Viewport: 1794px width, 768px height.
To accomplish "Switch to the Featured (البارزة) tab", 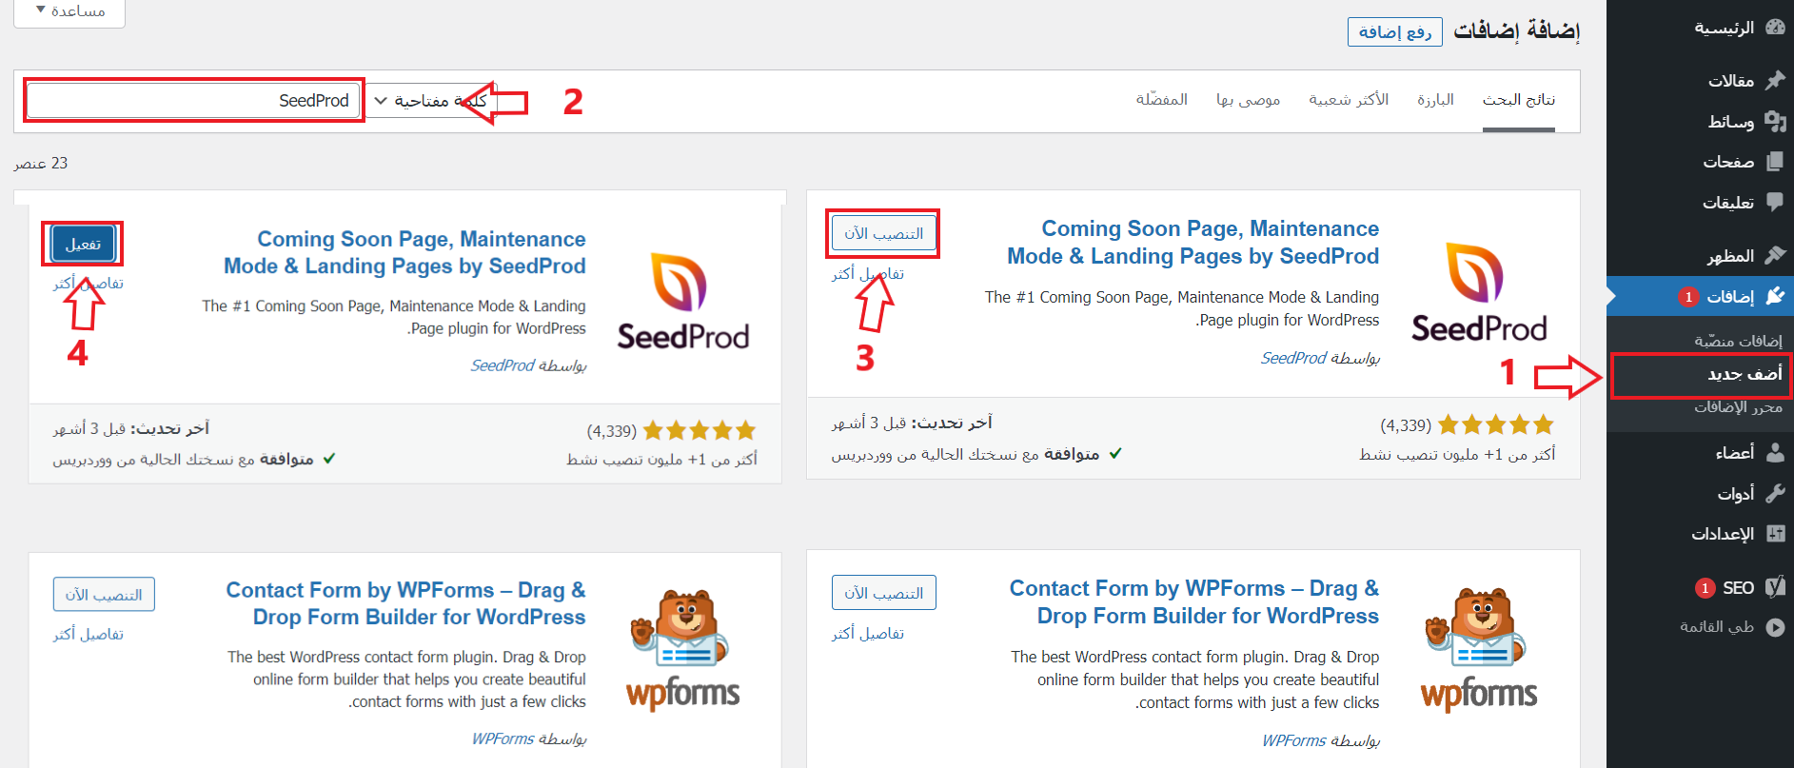I will tap(1435, 100).
